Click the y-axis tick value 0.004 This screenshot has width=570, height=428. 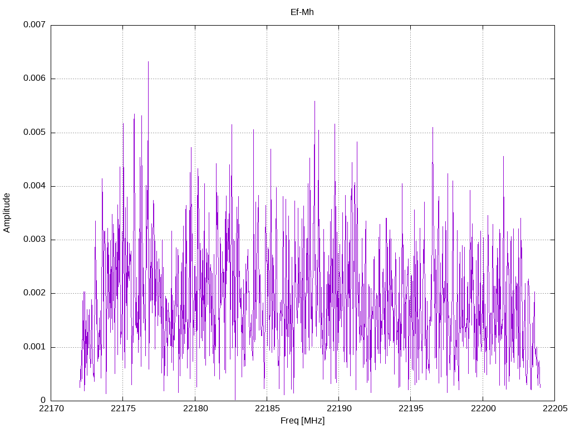(x=35, y=186)
